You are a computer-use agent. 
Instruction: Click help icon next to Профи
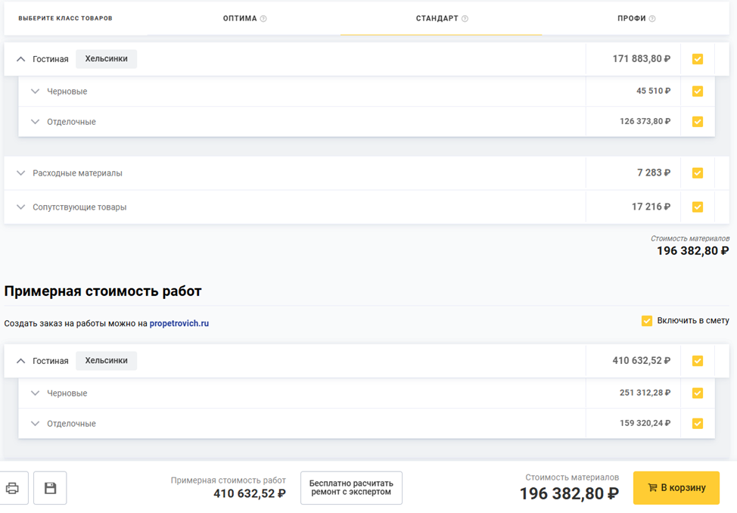pyautogui.click(x=652, y=19)
